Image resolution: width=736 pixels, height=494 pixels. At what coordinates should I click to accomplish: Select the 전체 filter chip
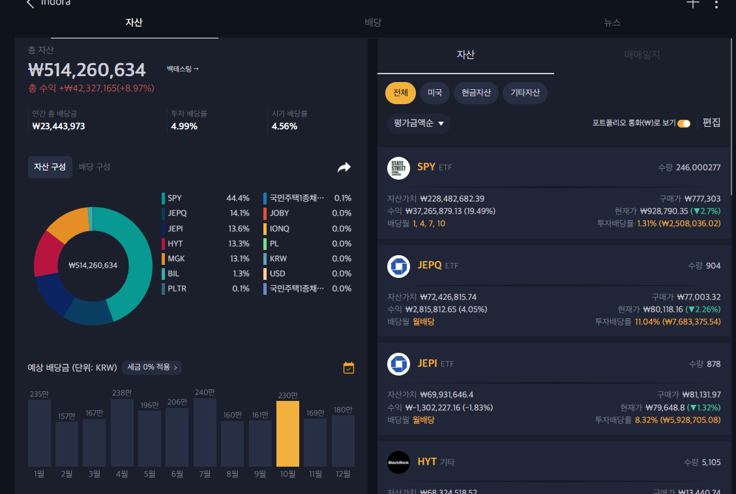click(x=400, y=92)
